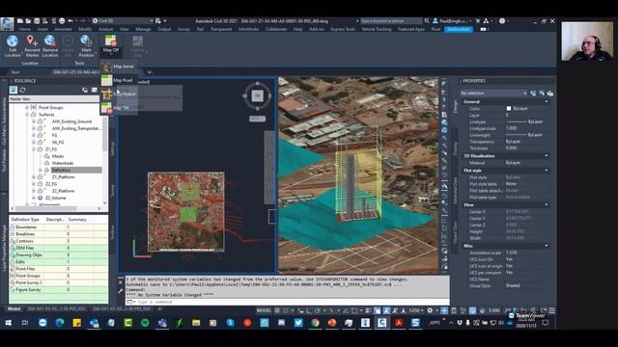Select the Definition tree item
Image resolution: width=618 pixels, height=347 pixels.
pyautogui.click(x=61, y=170)
